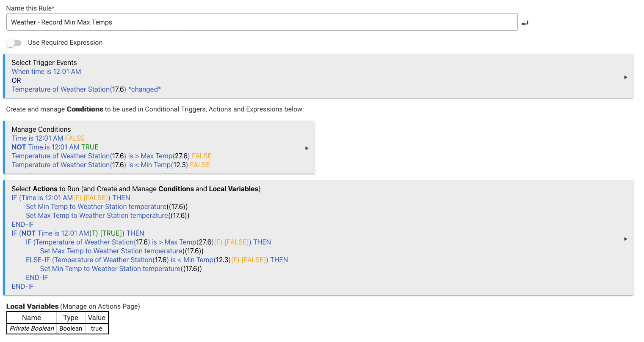Select the 'Time is 12:01 AM FALSE' condition
Image resolution: width=644 pixels, height=342 pixels.
click(x=48, y=138)
